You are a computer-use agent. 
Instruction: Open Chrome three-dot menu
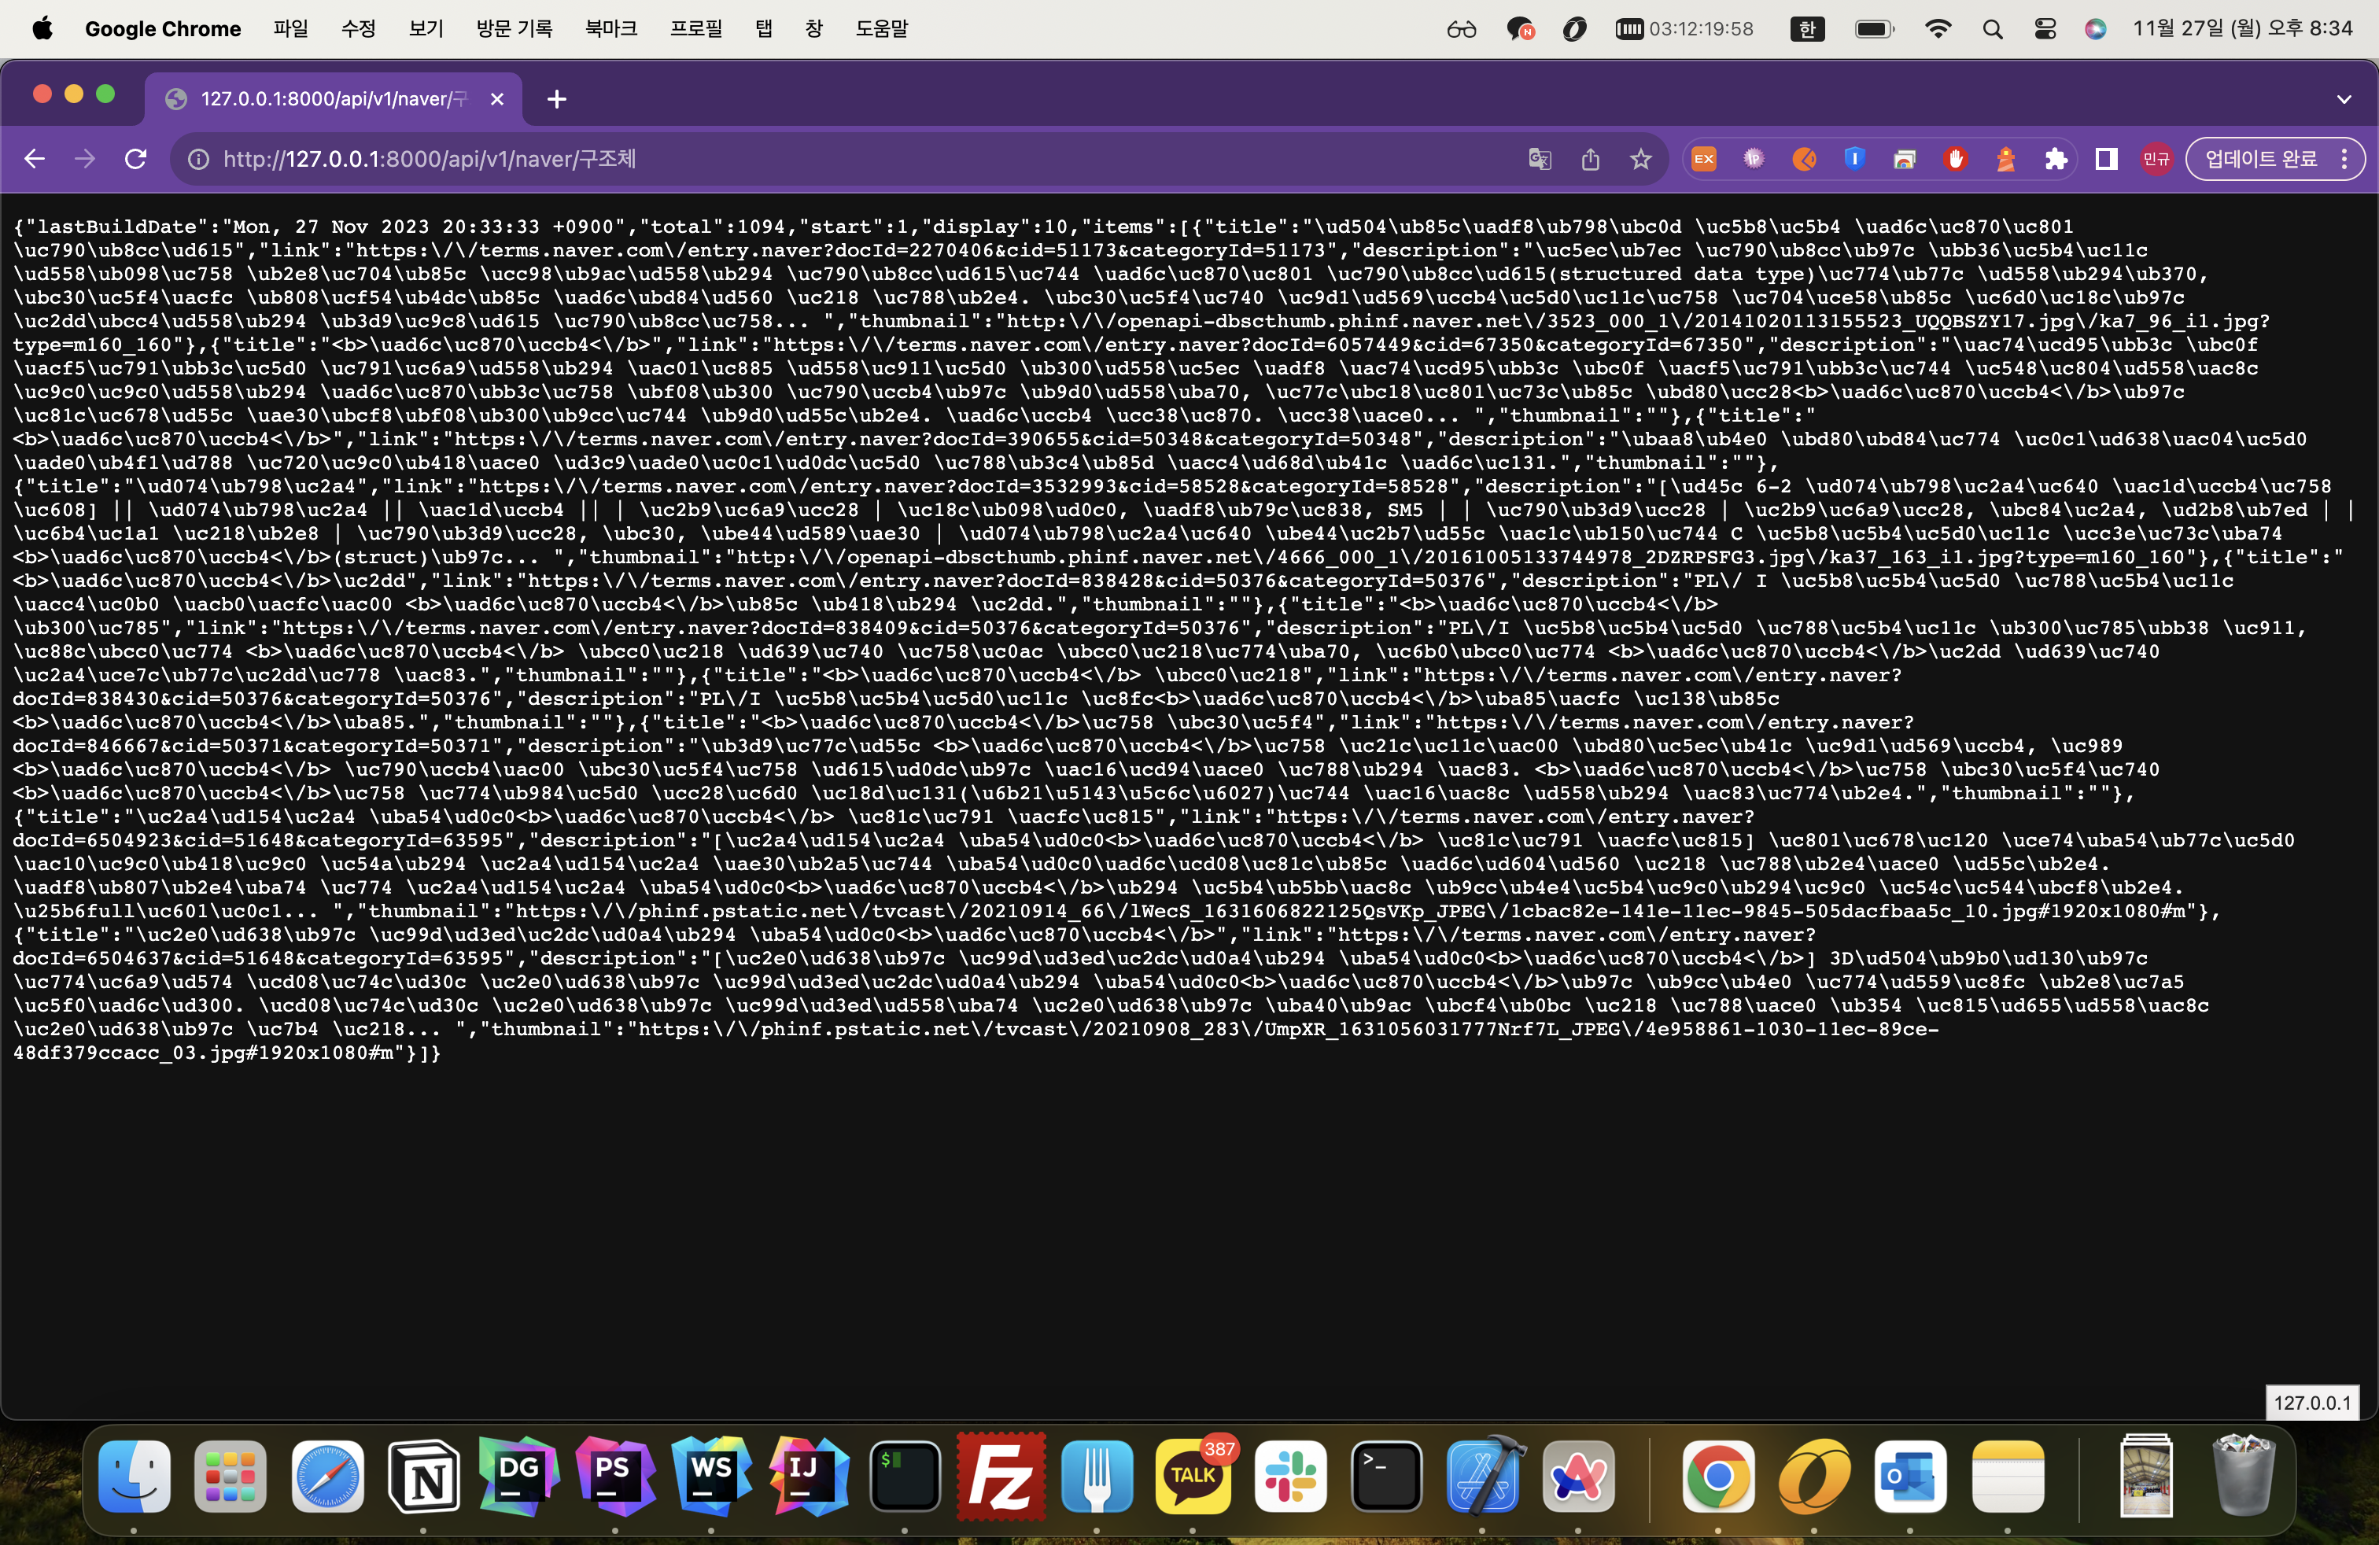pos(2344,159)
